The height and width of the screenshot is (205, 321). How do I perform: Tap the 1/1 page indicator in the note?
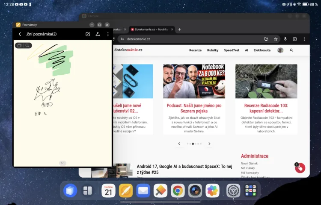tap(62, 163)
